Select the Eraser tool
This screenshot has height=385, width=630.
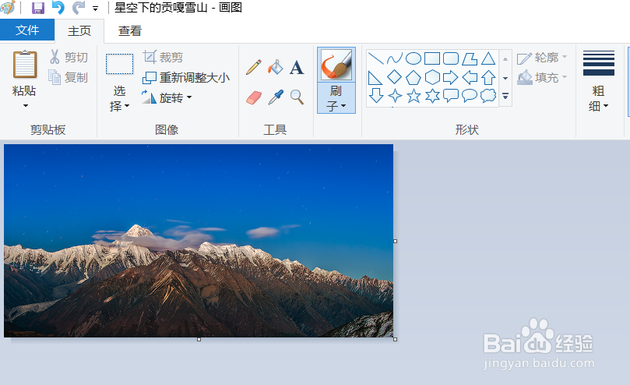(x=254, y=97)
